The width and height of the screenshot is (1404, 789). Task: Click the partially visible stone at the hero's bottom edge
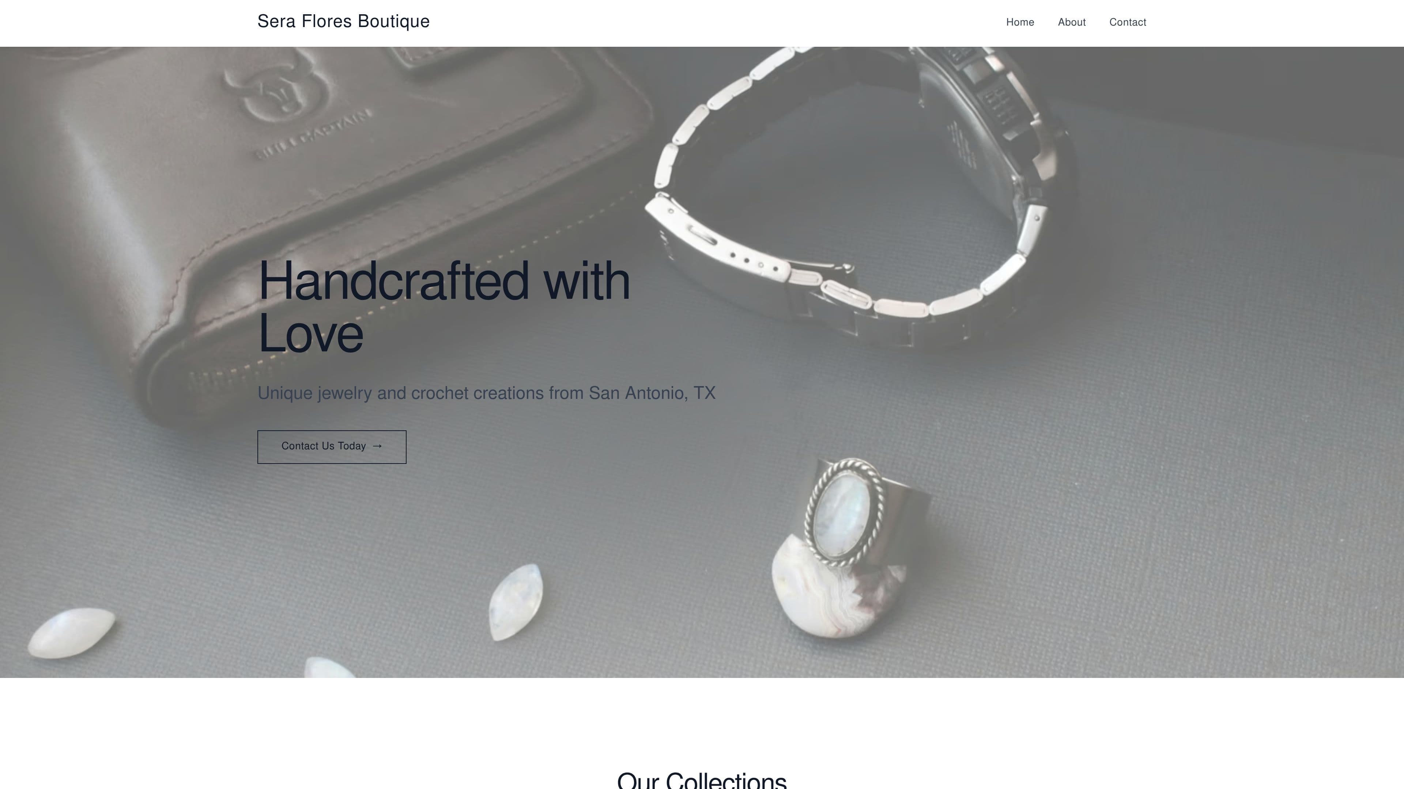(x=330, y=668)
